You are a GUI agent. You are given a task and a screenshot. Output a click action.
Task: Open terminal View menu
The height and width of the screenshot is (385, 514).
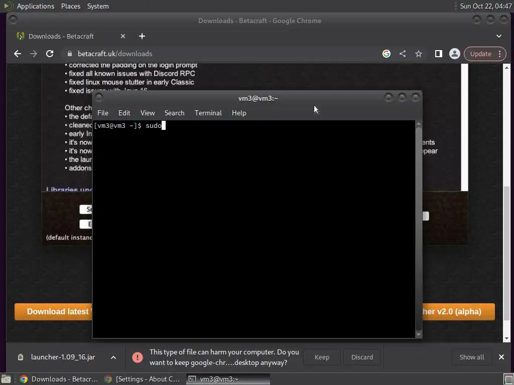pyautogui.click(x=148, y=113)
